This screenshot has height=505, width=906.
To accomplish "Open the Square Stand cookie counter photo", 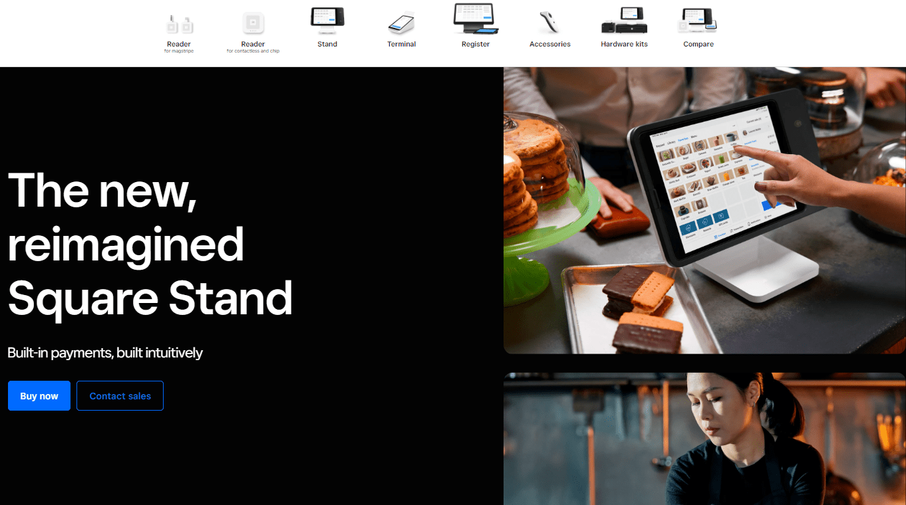I will 704,211.
